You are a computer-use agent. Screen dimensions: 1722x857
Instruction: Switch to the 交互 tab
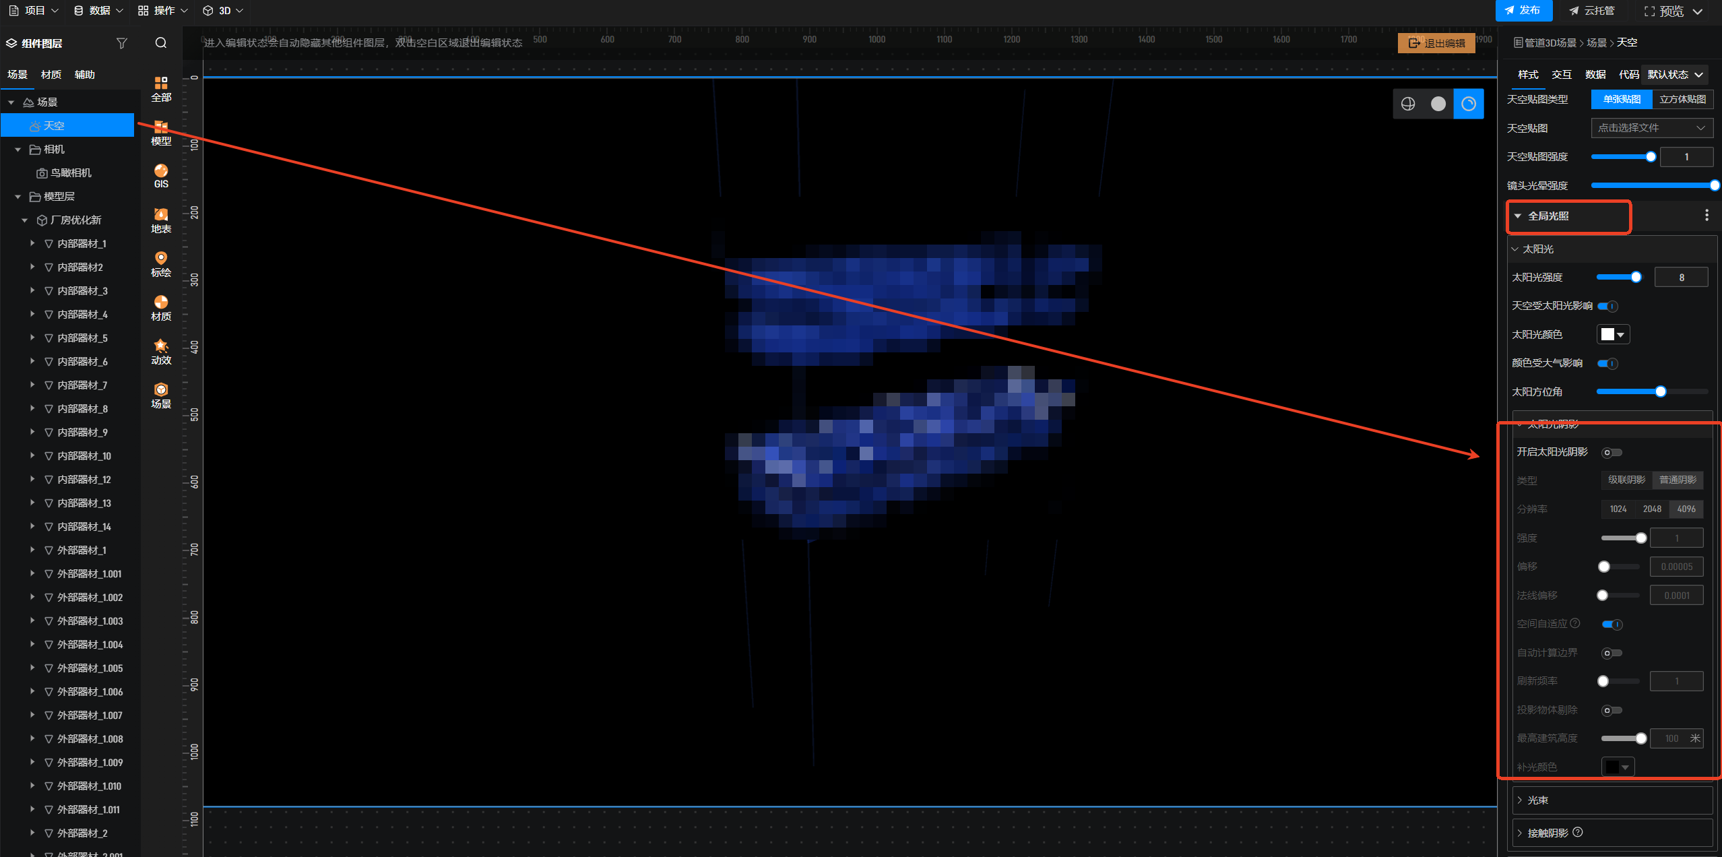(x=1561, y=75)
